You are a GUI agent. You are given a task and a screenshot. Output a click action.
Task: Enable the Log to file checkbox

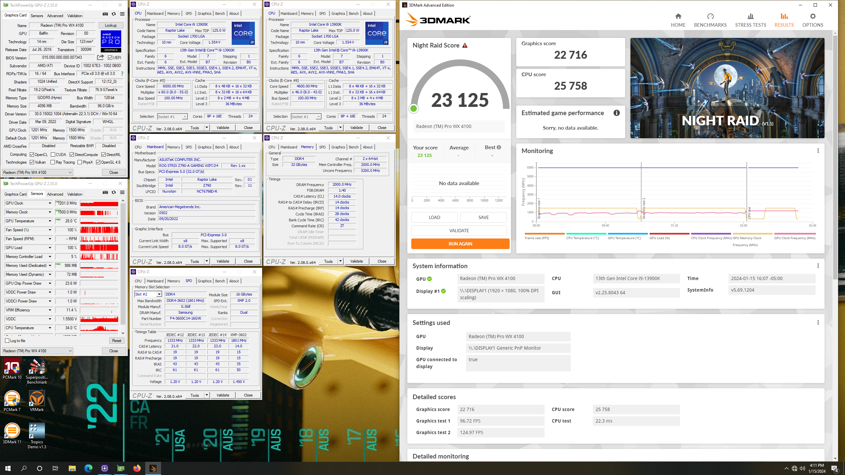7,341
